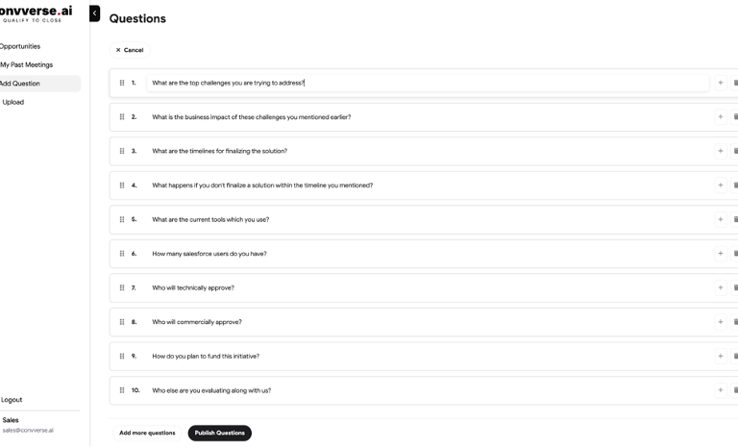Delete question 2 using the trash icon
This screenshot has height=448, width=738.
pos(735,117)
